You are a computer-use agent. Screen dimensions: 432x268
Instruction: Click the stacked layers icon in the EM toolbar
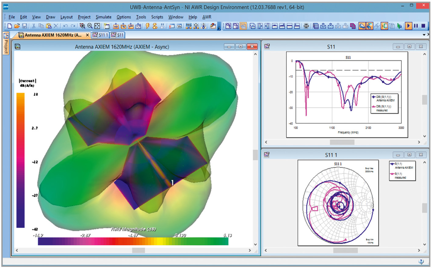tap(316, 26)
